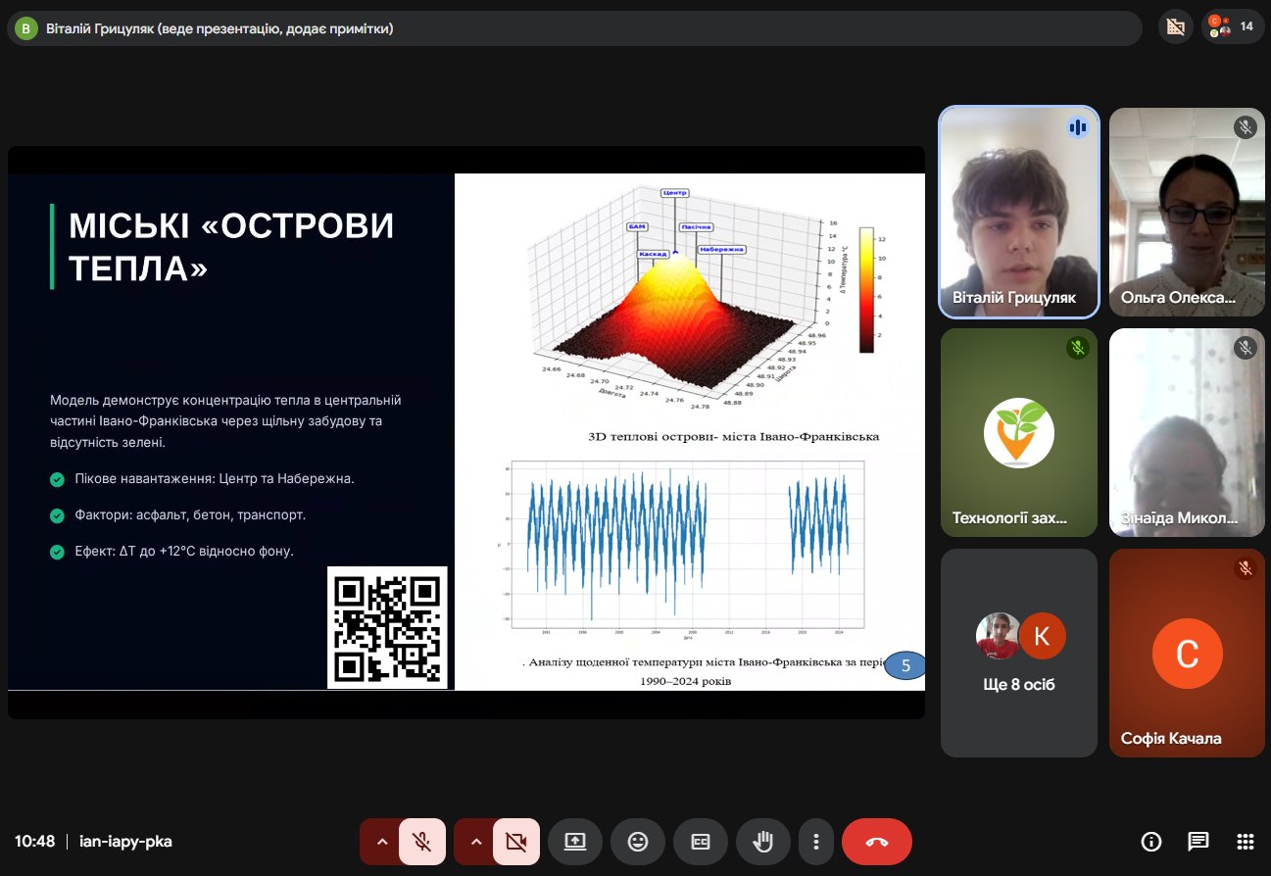Select Зінаїда Микол... video tile
Image resolution: width=1271 pixels, height=876 pixels.
pyautogui.click(x=1187, y=432)
